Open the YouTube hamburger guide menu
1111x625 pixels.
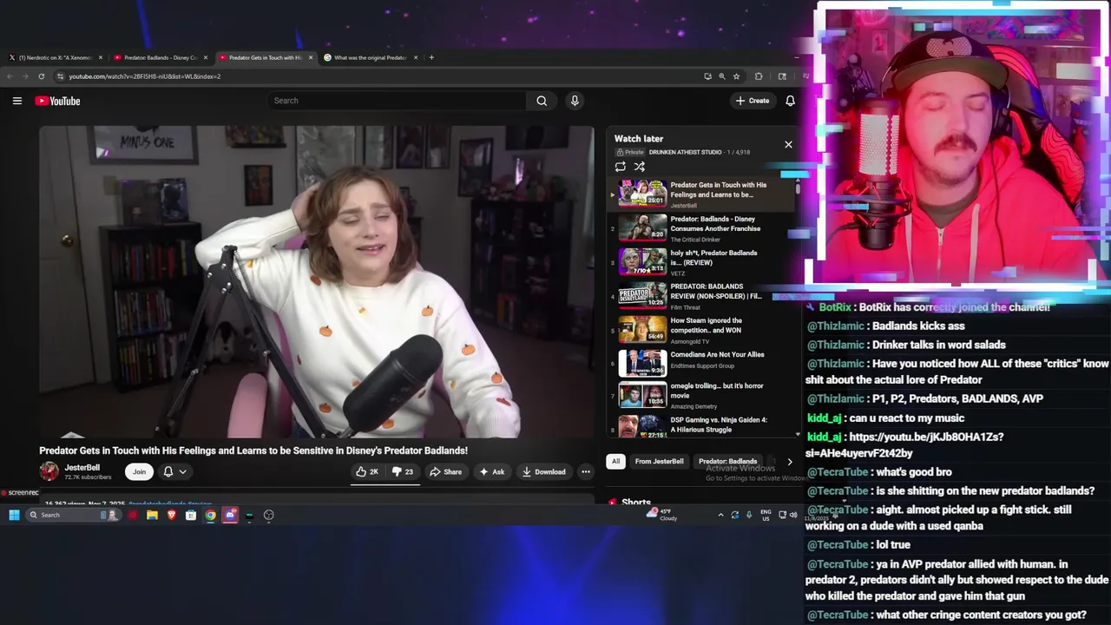[x=16, y=101]
